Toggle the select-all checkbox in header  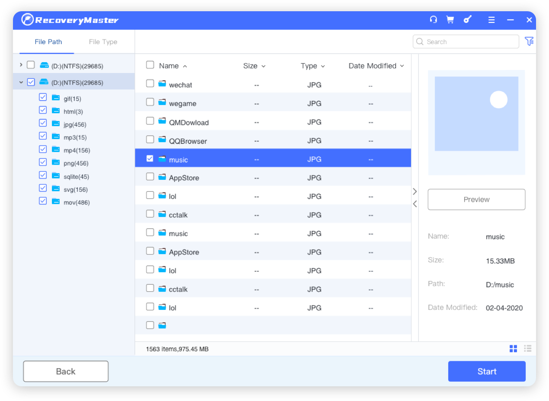150,64
